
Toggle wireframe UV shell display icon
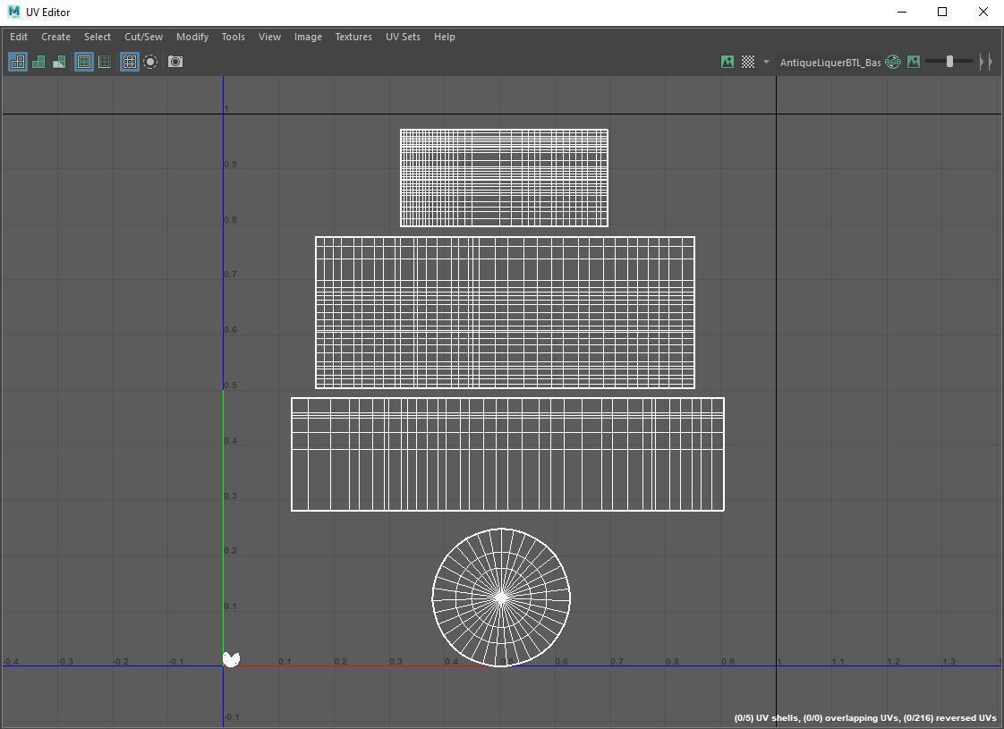click(x=18, y=62)
